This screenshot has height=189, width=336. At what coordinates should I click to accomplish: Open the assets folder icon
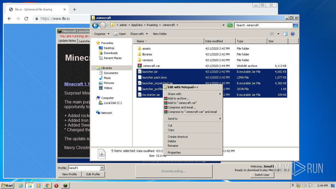coord(139,49)
